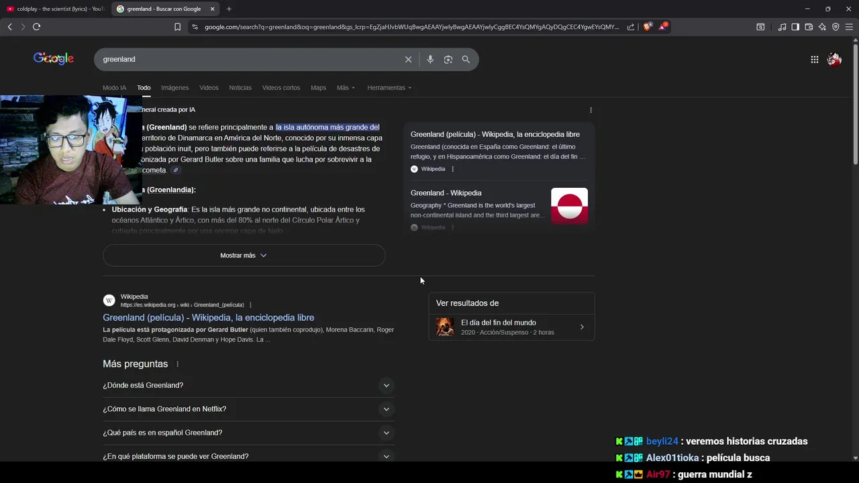Screen dimensions: 859x483
Task: Open three-dot menu next to Más preguntas
Action: pos(178,364)
